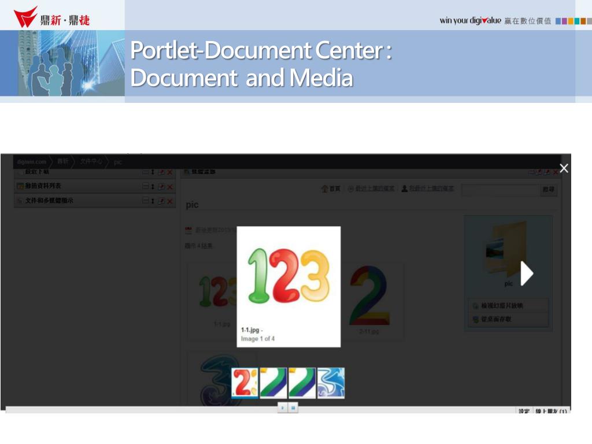Minimize the 文件和多媒體顯示 portlet
This screenshot has width=592, height=444.
point(145,201)
